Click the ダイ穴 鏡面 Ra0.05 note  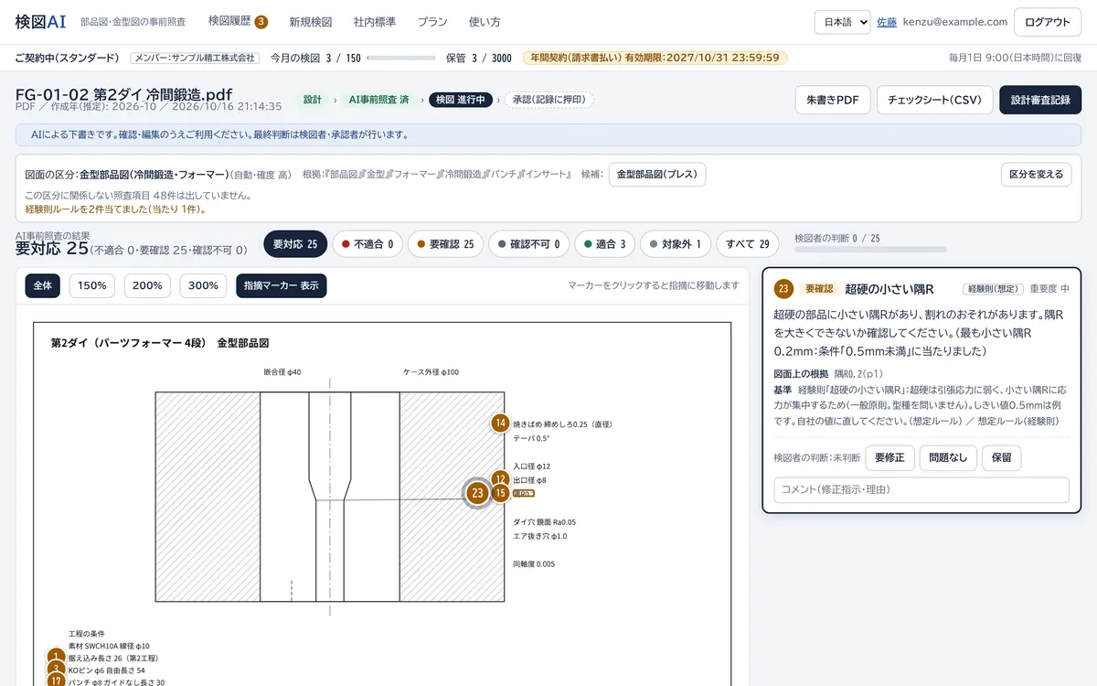tap(545, 522)
